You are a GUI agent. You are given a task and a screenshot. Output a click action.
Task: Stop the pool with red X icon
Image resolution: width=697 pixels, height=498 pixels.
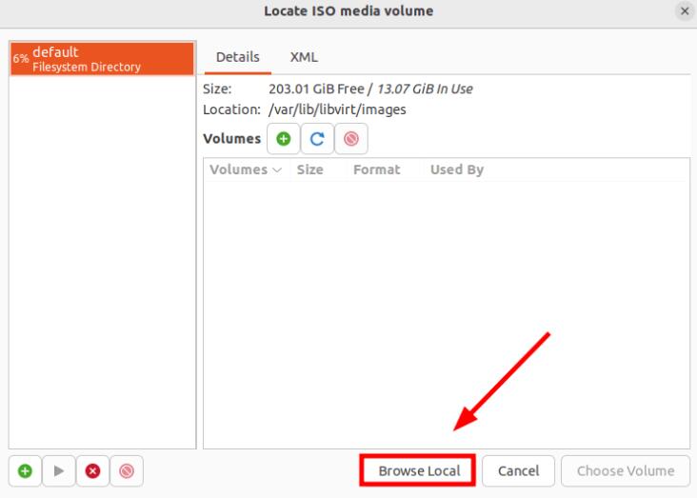[x=92, y=471]
